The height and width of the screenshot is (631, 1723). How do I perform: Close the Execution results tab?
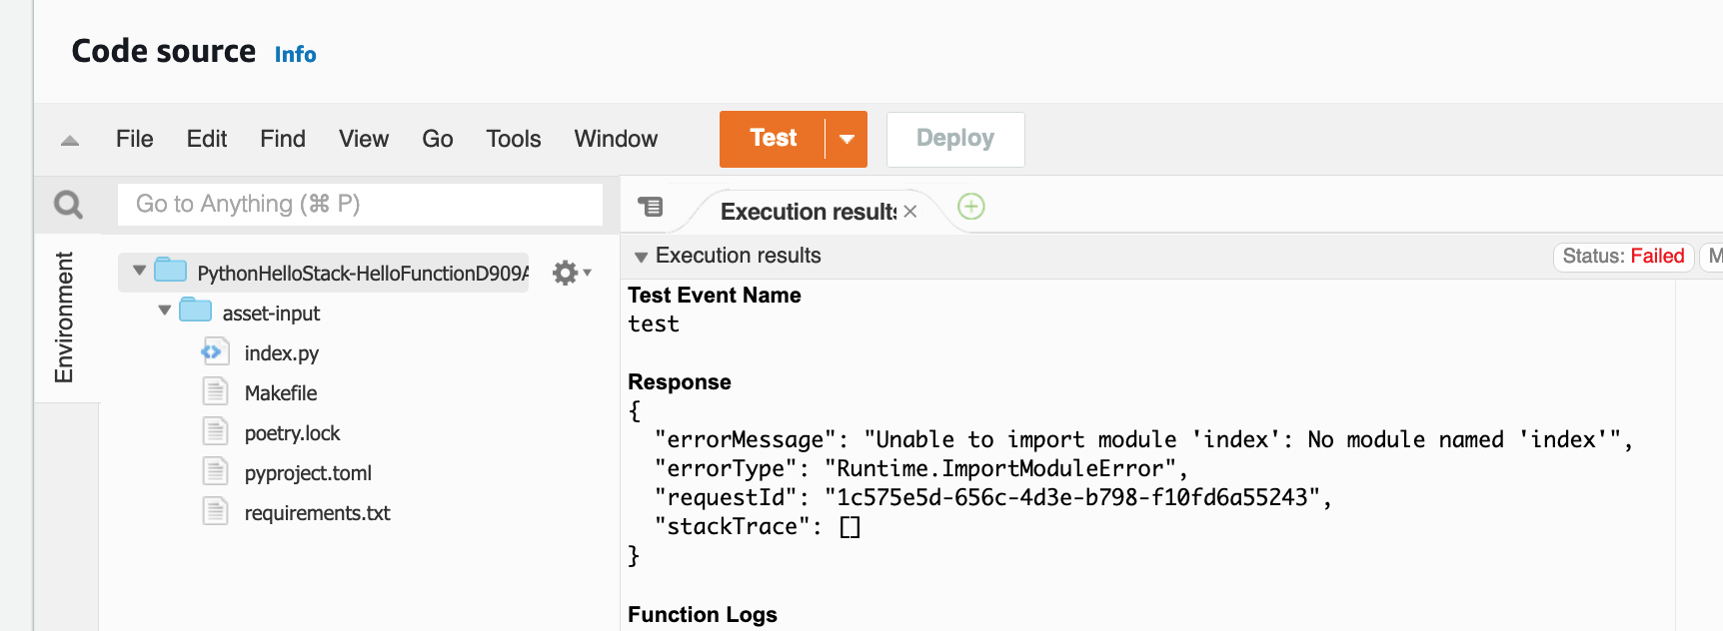(910, 212)
